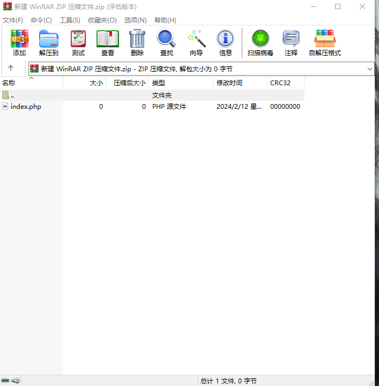
Task: Select the parent folder '..' icon
Action: [x=6, y=95]
